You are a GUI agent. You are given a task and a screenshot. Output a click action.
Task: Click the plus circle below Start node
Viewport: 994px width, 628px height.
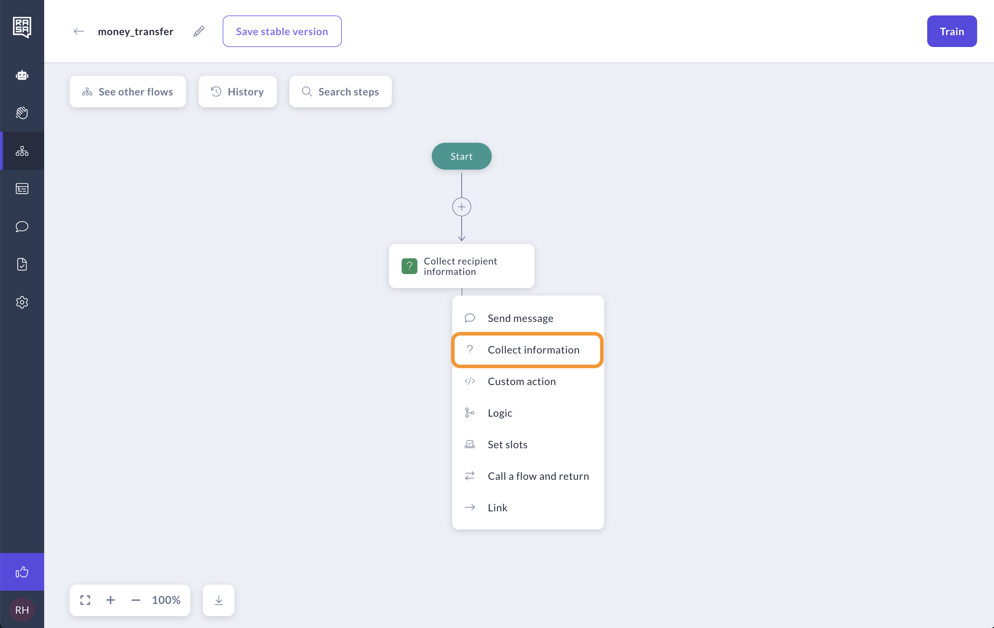(461, 207)
